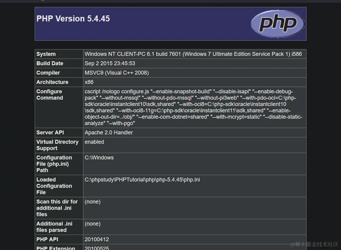
Task: Click the 'Build Date' label
Action: tap(50, 63)
